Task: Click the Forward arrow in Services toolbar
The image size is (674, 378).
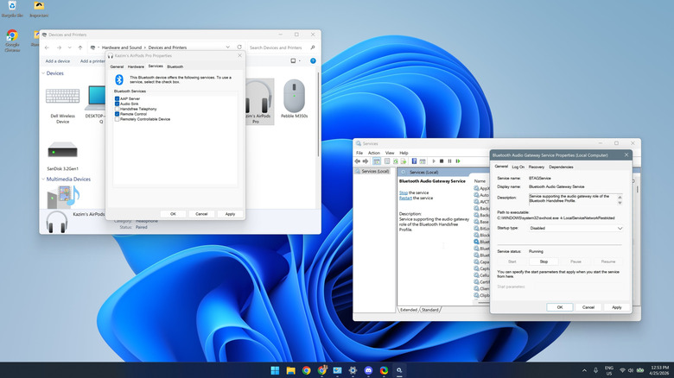Action: click(366, 161)
